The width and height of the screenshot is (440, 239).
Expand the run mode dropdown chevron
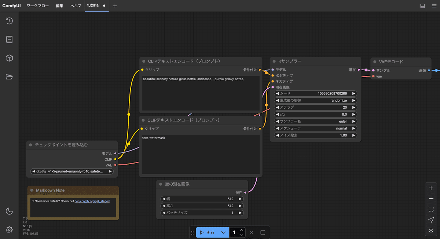(223, 232)
